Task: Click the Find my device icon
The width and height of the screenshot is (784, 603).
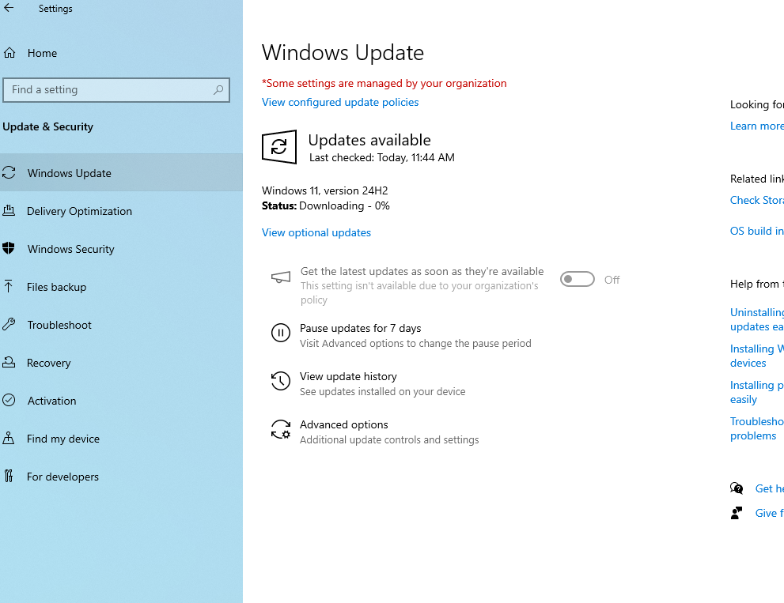Action: tap(9, 438)
